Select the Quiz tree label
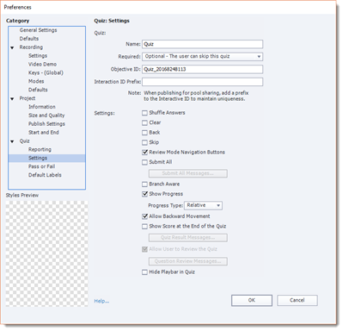This screenshot has width=343, height=331. coord(24,141)
